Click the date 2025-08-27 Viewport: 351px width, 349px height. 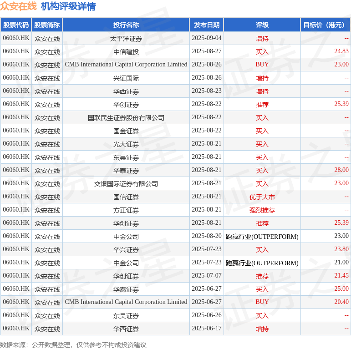(x=207, y=51)
